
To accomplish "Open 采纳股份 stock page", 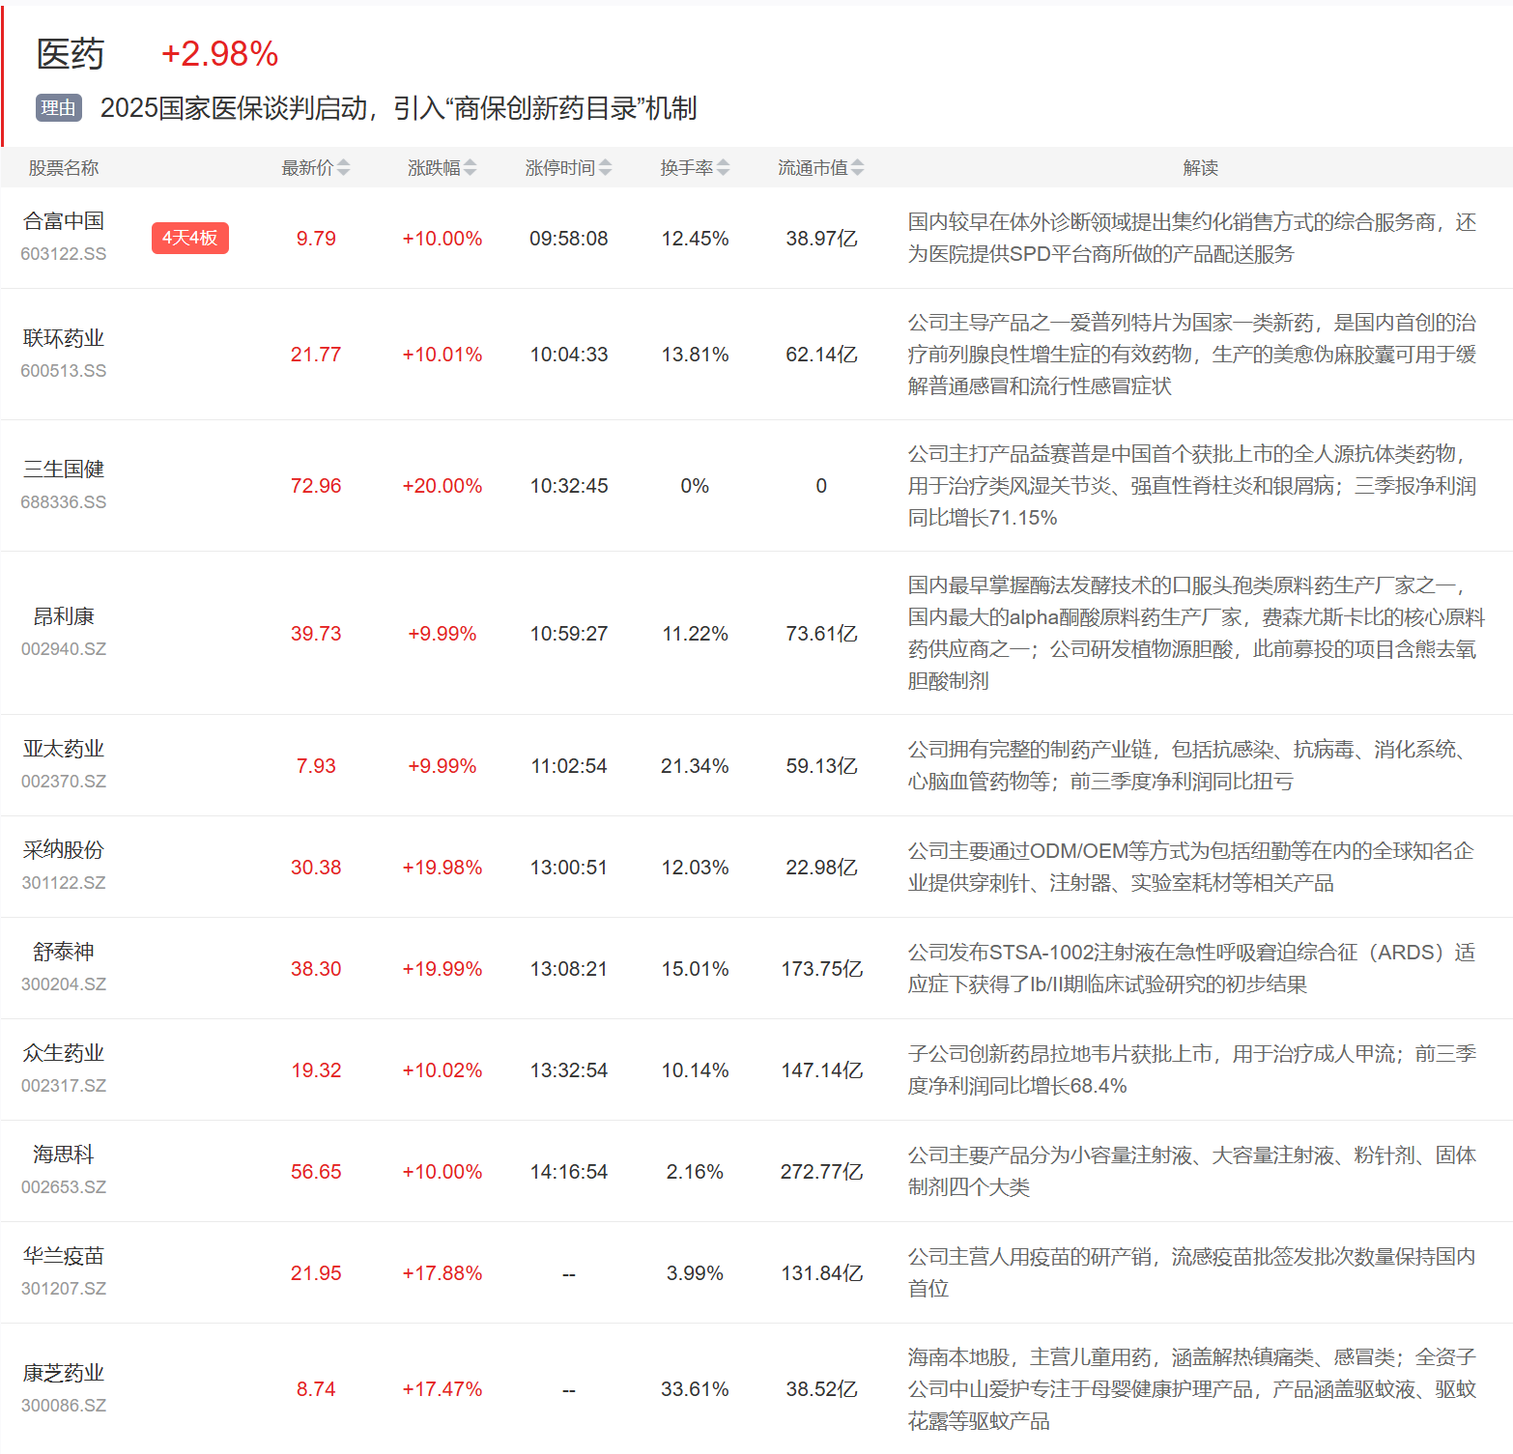I will click(64, 850).
